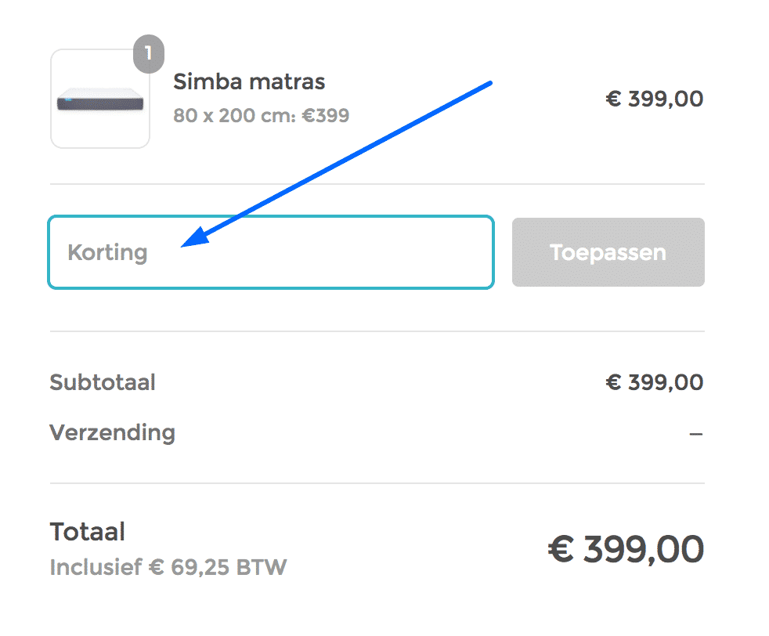Image resolution: width=769 pixels, height=636 pixels.
Task: Click the Verzending dash value
Action: [x=696, y=434]
